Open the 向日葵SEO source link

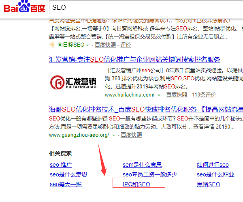(x=71, y=45)
